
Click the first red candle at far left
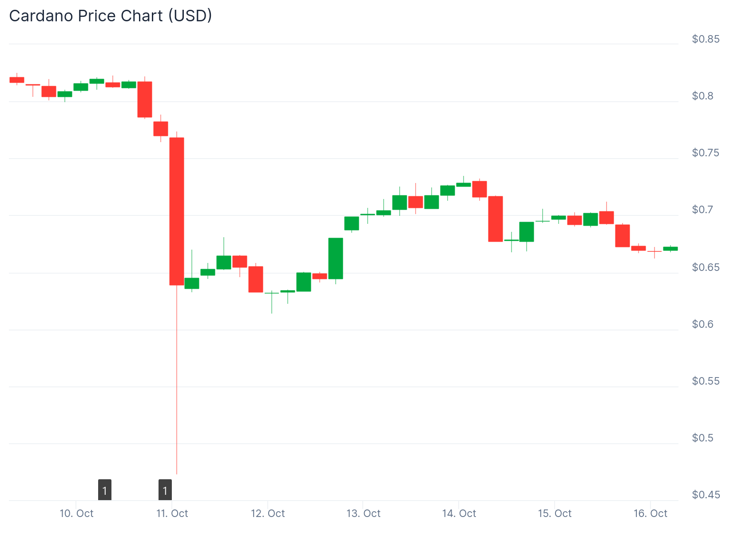[x=17, y=80]
